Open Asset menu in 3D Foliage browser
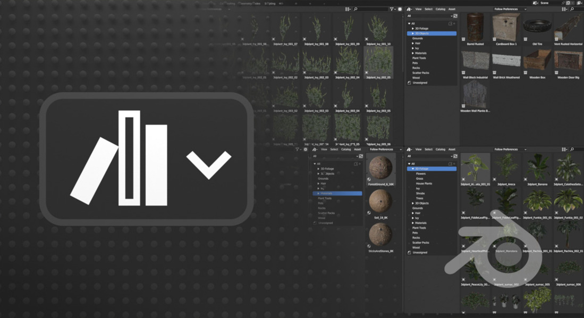Image resolution: width=584 pixels, height=318 pixels. [x=452, y=149]
